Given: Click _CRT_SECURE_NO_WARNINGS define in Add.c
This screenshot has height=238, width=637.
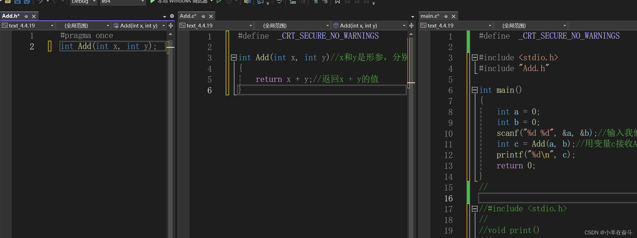Looking at the screenshot, I should coord(328,36).
